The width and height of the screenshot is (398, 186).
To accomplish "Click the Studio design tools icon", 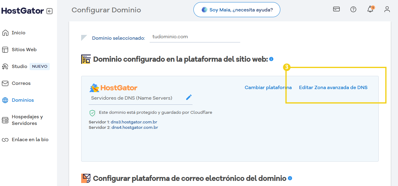I will (5, 67).
